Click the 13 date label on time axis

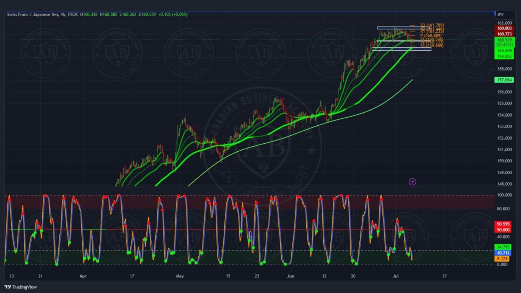tap(12, 276)
